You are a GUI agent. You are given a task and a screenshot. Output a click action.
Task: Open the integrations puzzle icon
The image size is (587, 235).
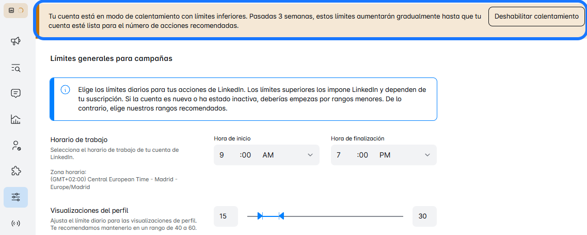[x=15, y=171]
